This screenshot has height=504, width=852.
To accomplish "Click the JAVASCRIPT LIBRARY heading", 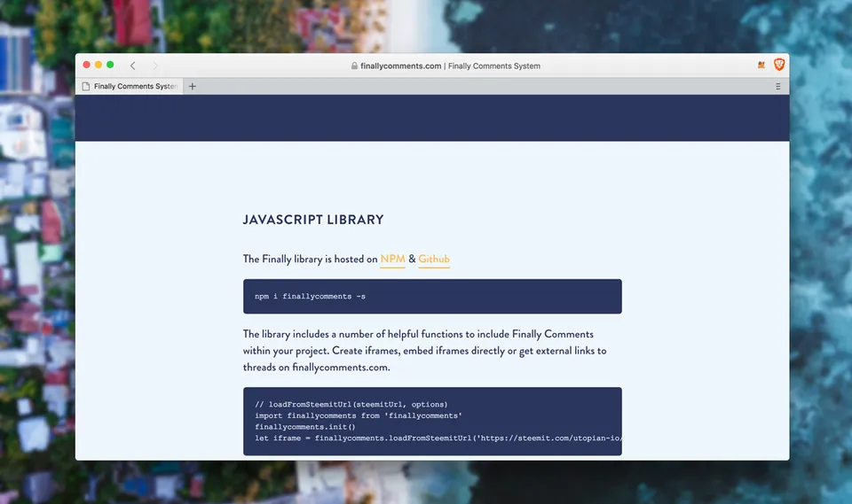I will 313,220.
